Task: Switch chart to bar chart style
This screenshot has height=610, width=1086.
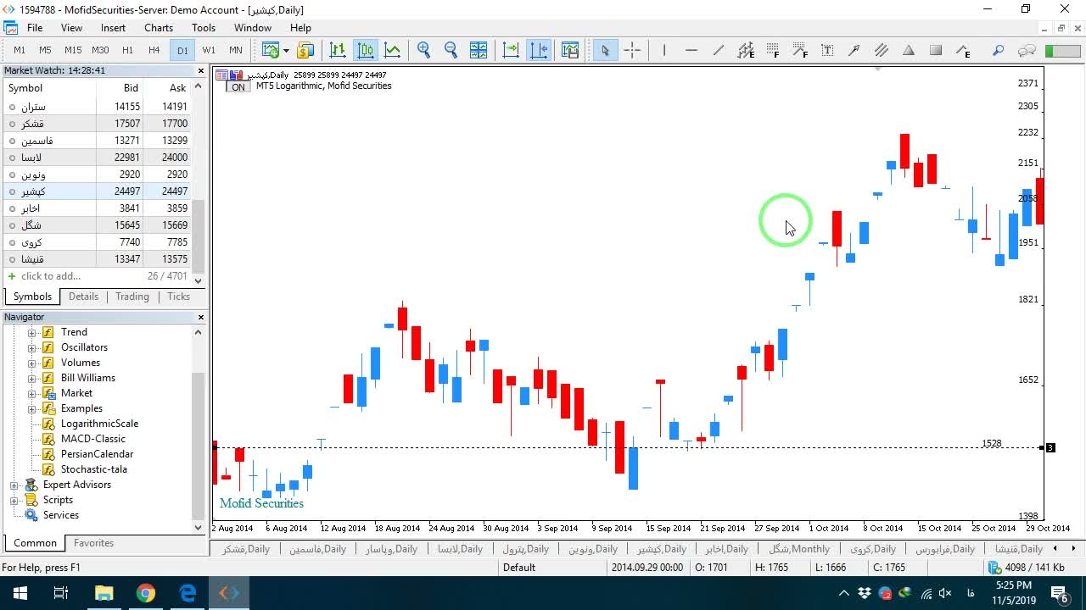Action: pyautogui.click(x=338, y=50)
